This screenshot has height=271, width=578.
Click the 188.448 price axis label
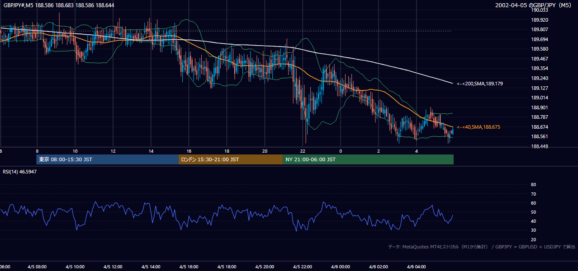click(539, 146)
